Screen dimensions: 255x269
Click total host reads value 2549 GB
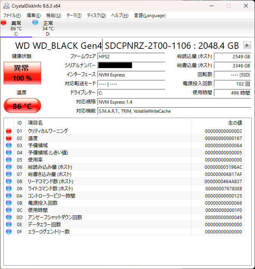click(x=233, y=57)
